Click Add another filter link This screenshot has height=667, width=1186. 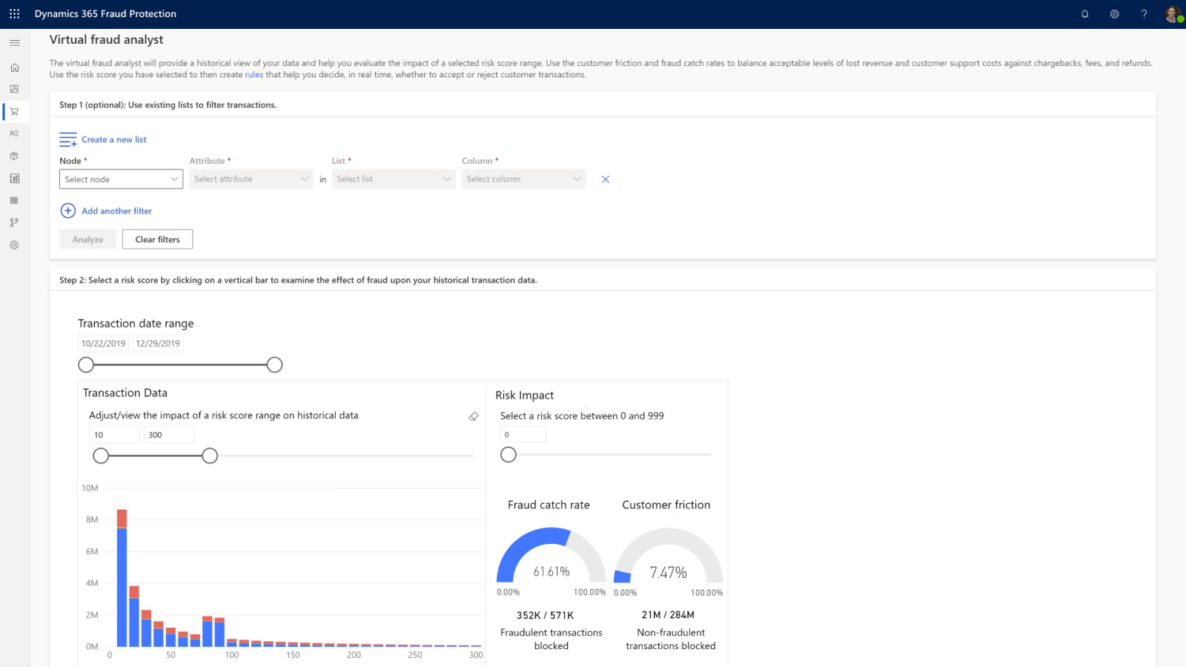116,211
